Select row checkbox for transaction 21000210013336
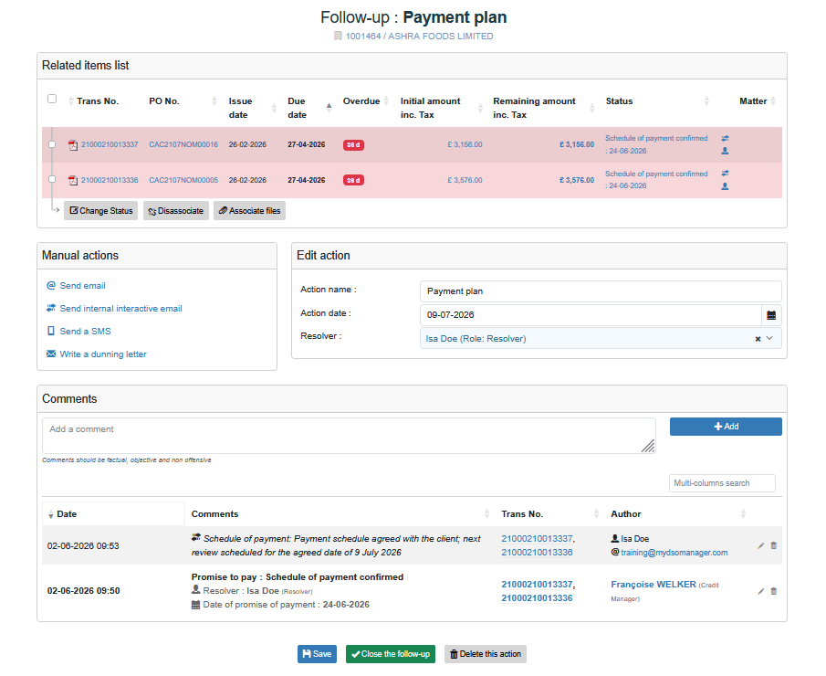Screen dimensions: 826x676 [x=52, y=179]
